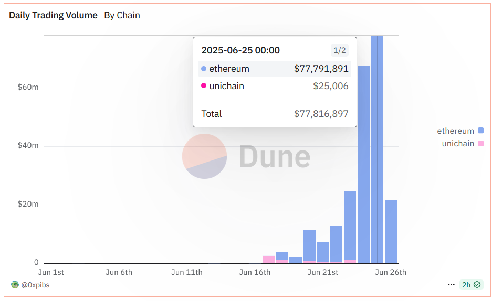Image resolution: width=492 pixels, height=301 pixels.
Task: Click the blue ethereum legend swatch
Action: click(480, 131)
